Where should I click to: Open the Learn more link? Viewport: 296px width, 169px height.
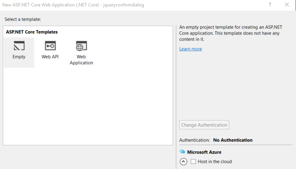191,49
